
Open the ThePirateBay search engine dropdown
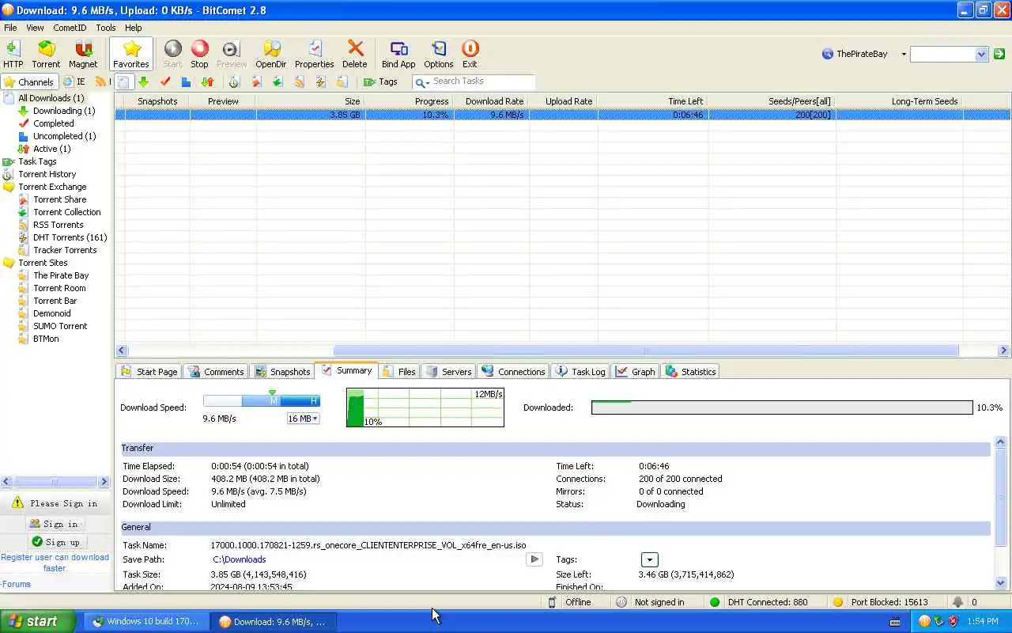pos(904,54)
